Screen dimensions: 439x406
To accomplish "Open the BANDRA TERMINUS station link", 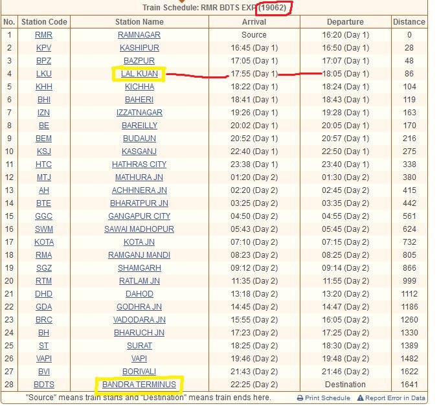I will (139, 384).
